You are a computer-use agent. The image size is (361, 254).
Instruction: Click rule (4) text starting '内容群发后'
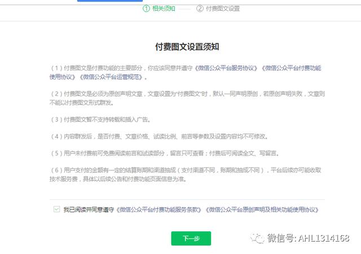pyautogui.click(x=159, y=137)
